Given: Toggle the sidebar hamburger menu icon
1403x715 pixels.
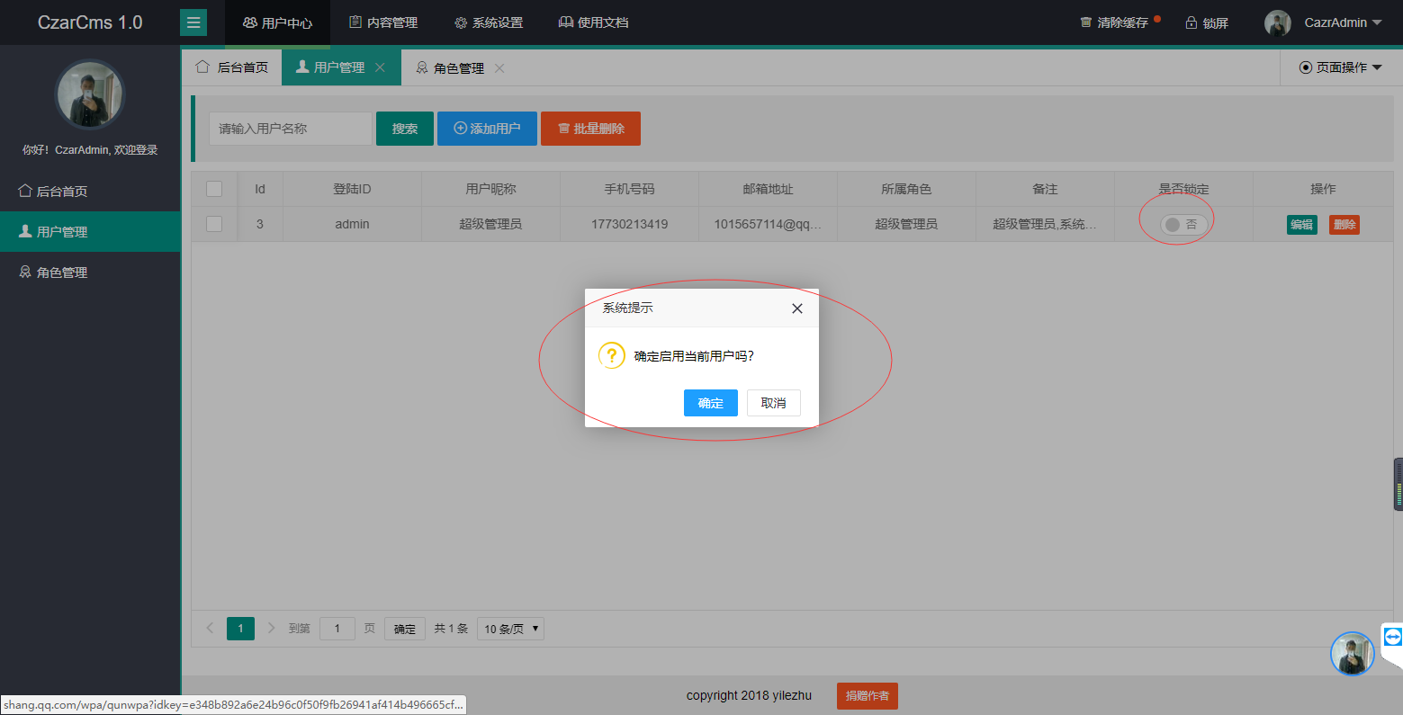Looking at the screenshot, I should 193,22.
